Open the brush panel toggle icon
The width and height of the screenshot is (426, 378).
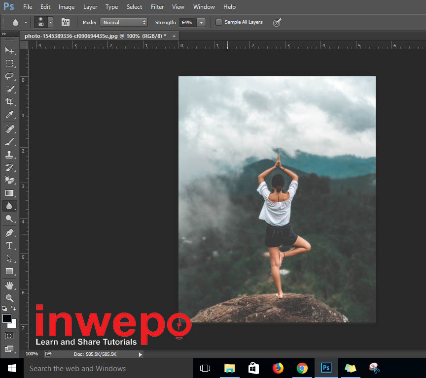point(65,22)
